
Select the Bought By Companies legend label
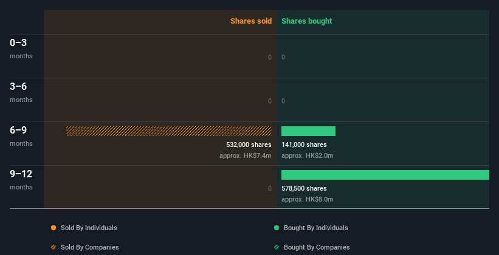tap(317, 247)
